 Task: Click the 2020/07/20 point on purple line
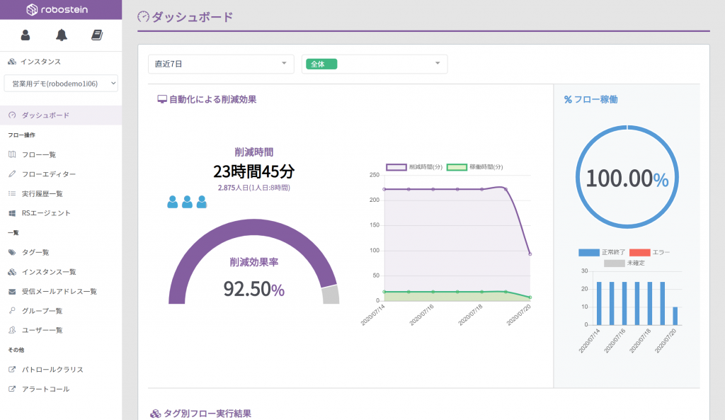pos(530,254)
